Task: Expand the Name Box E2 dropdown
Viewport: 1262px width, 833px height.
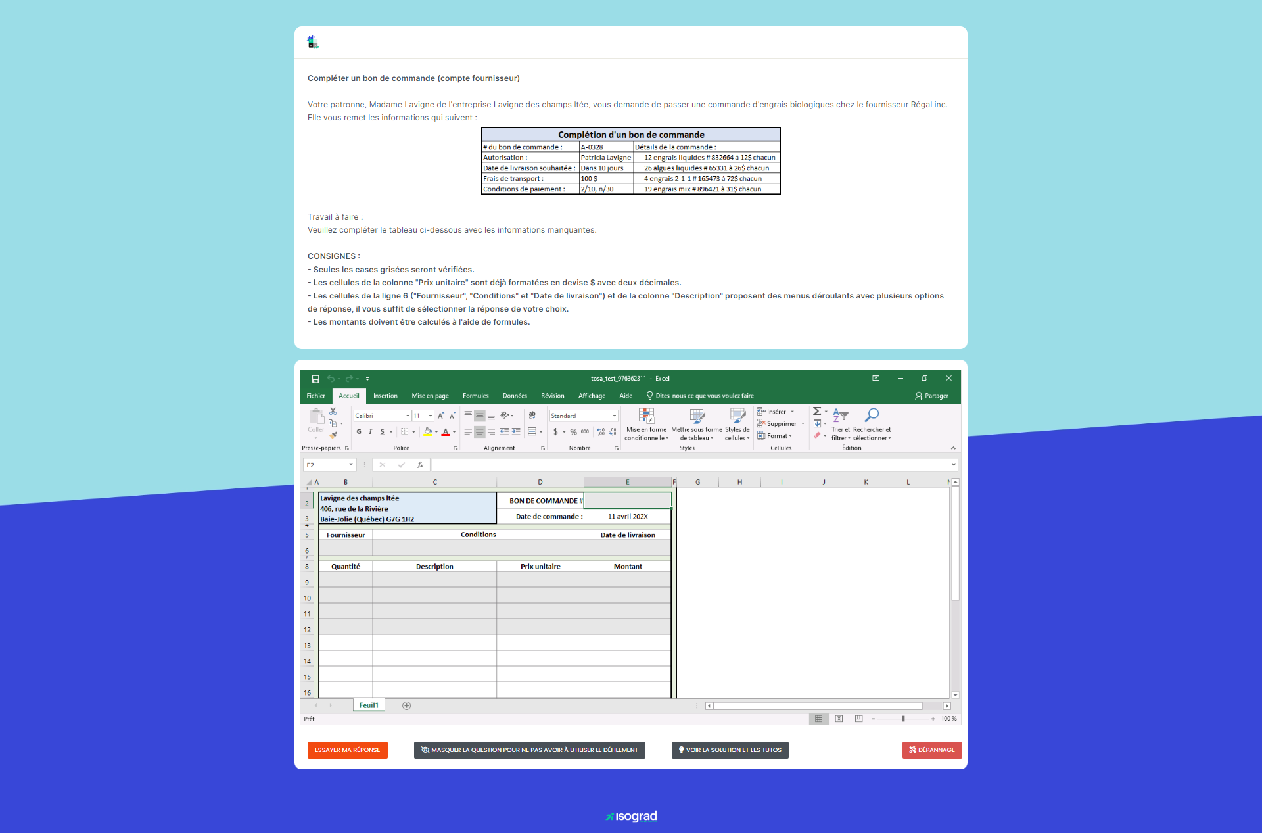Action: [x=351, y=465]
